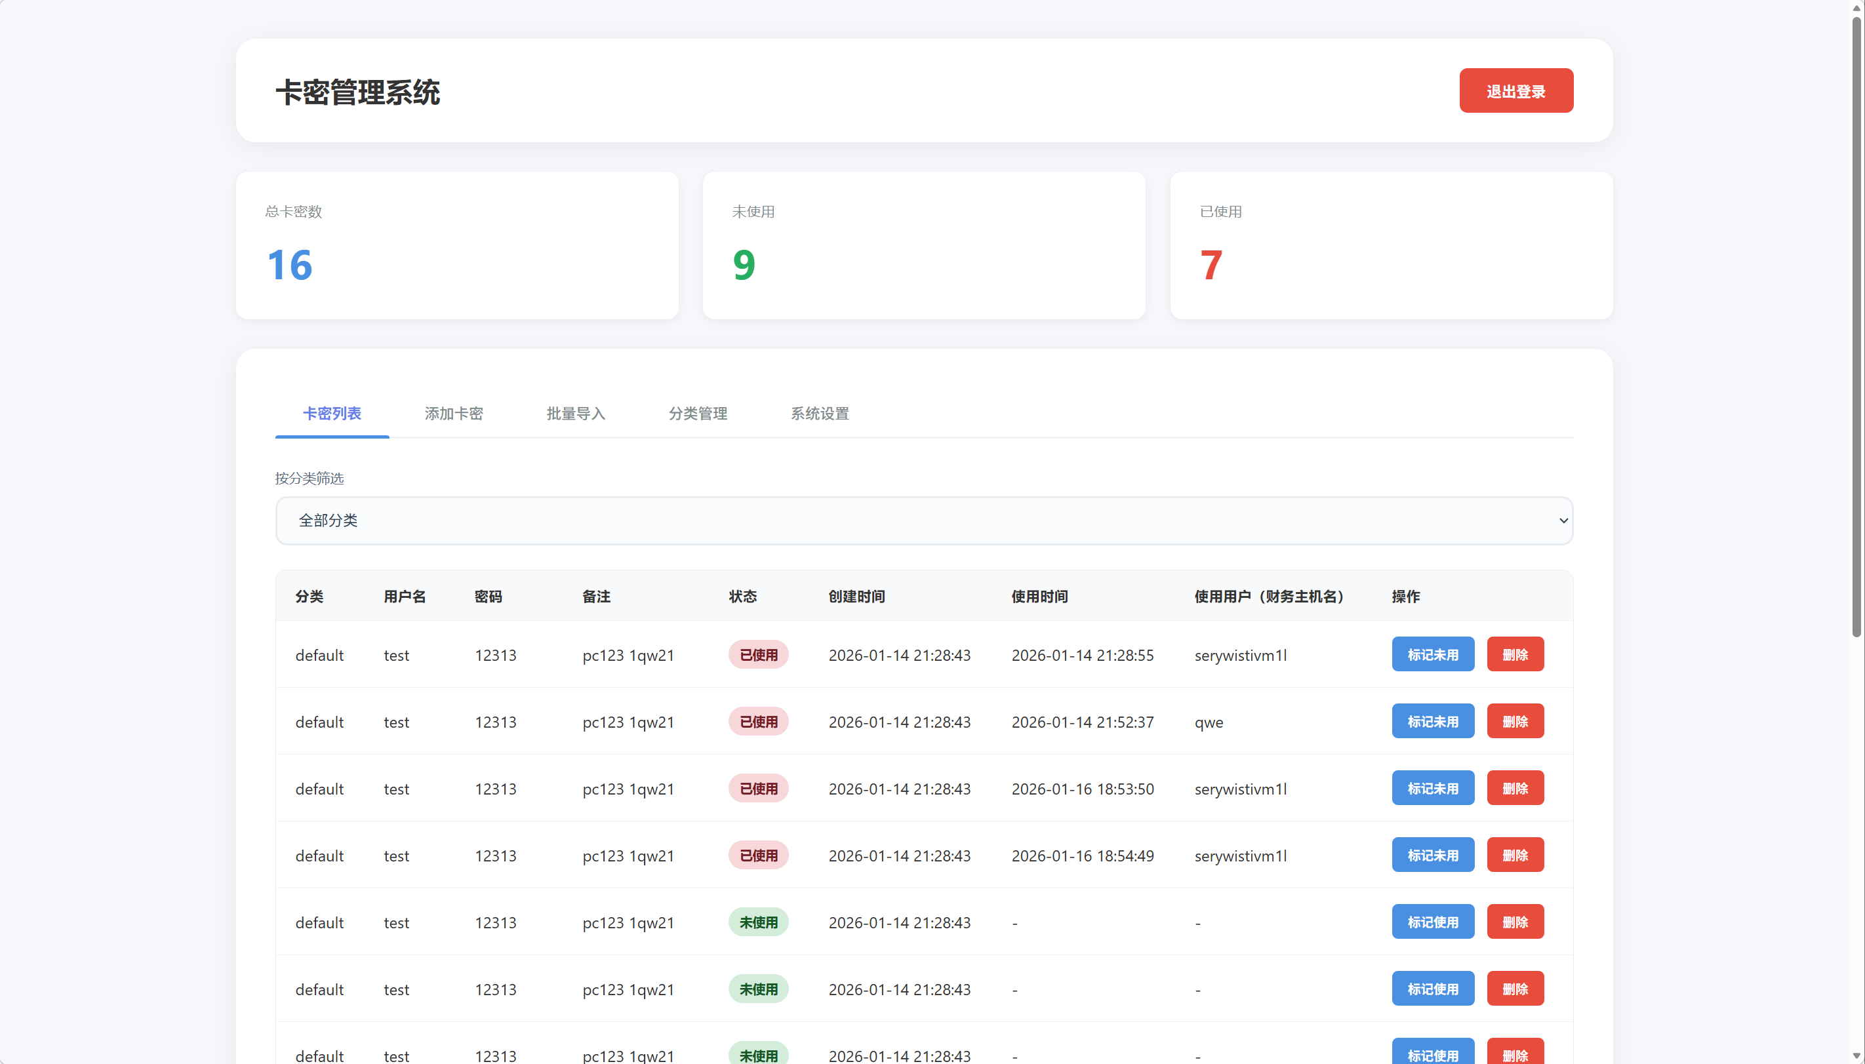Viewport: 1865px width, 1064px height.
Task: Go to the 分类管理 tab
Action: pyautogui.click(x=697, y=414)
